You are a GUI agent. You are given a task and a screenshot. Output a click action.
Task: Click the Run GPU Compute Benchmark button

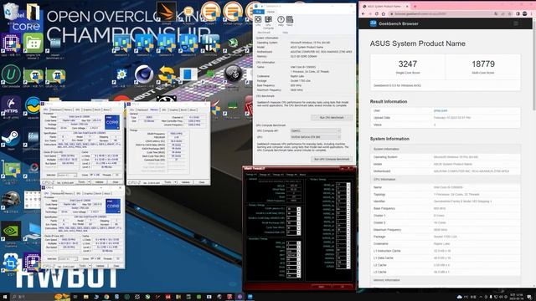coord(332,159)
